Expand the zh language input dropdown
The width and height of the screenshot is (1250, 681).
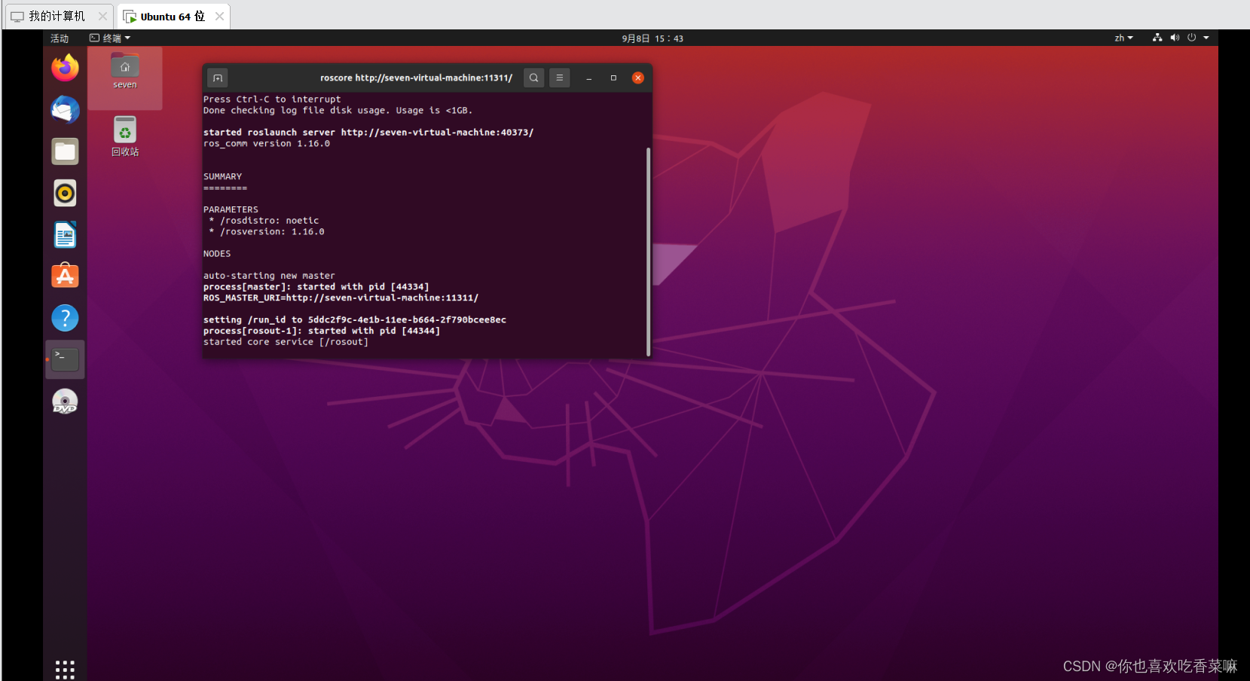pos(1123,38)
